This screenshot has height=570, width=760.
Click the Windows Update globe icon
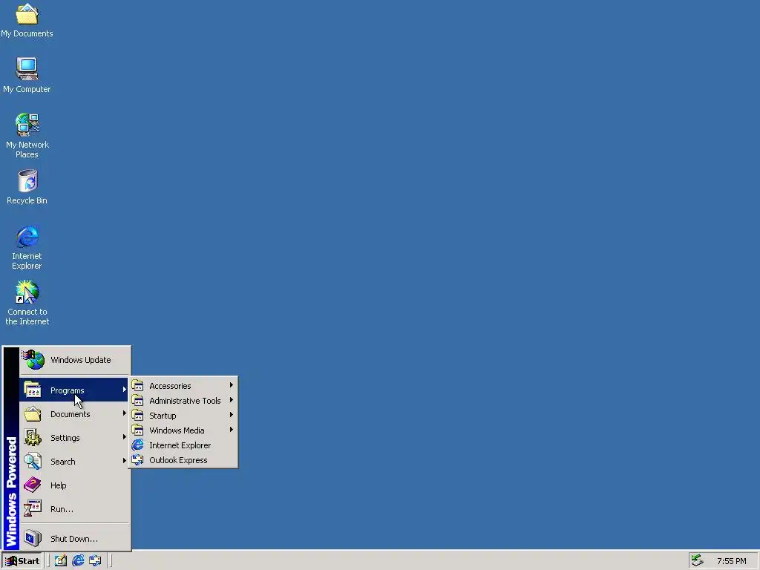(33, 360)
